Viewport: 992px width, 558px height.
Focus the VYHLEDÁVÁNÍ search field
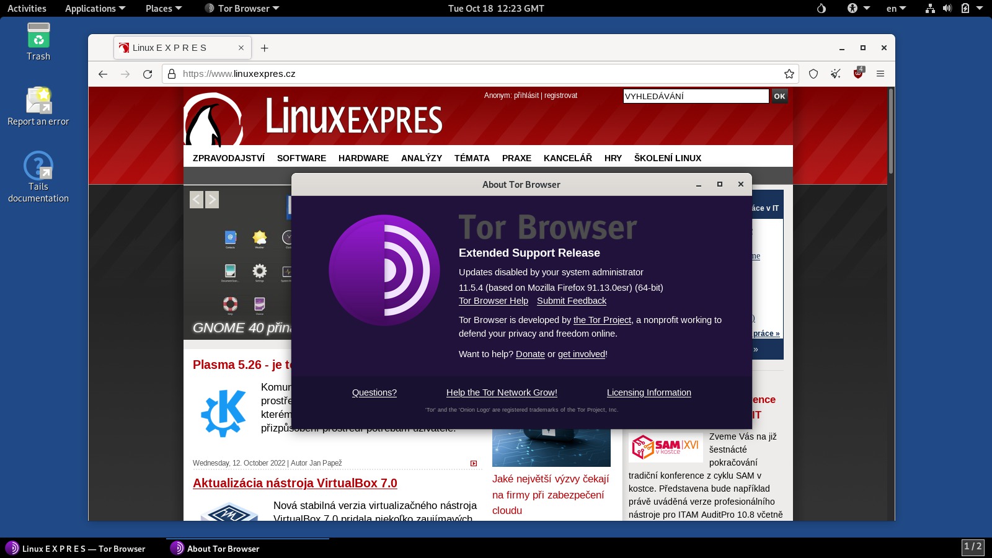(696, 96)
